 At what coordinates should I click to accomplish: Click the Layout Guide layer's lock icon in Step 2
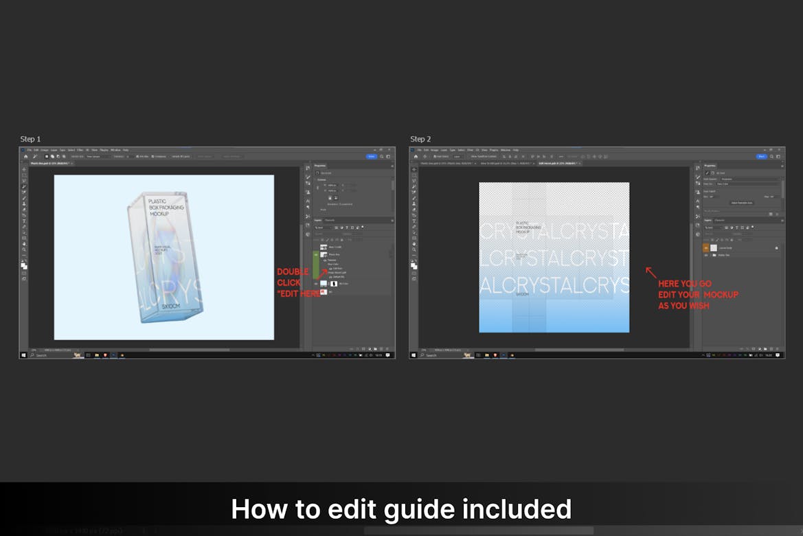pyautogui.click(x=776, y=247)
